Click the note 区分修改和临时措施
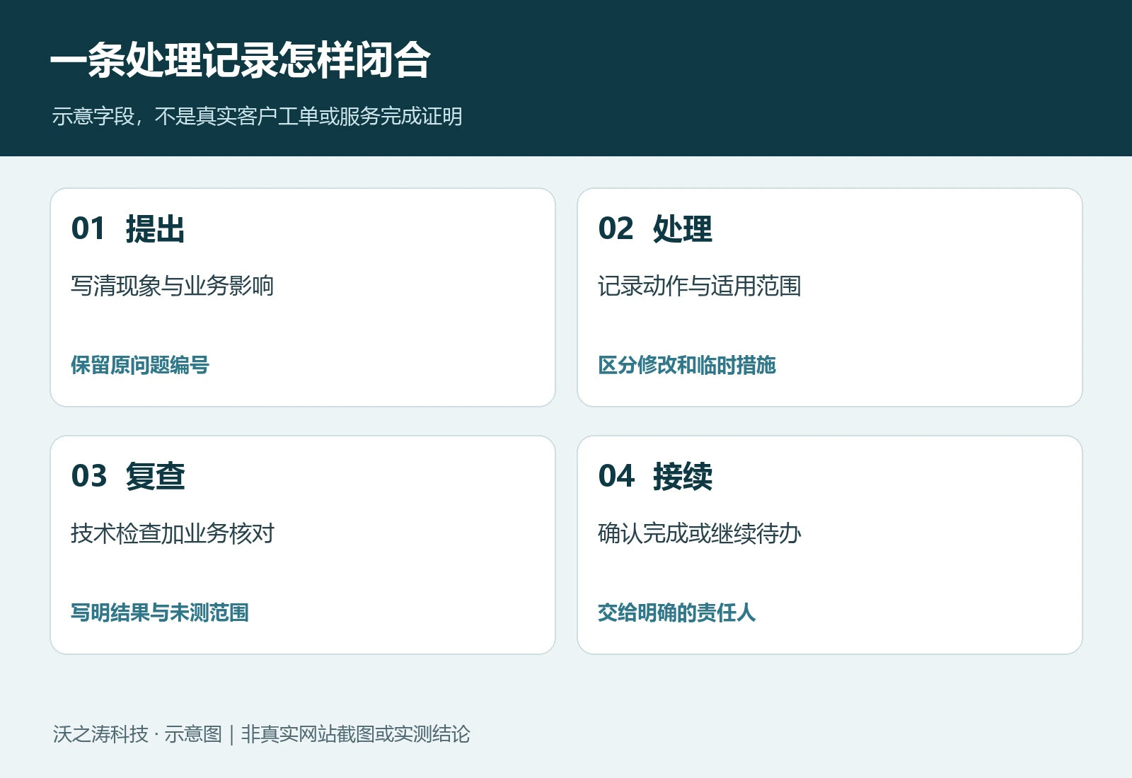The width and height of the screenshot is (1132, 778). [x=687, y=365]
